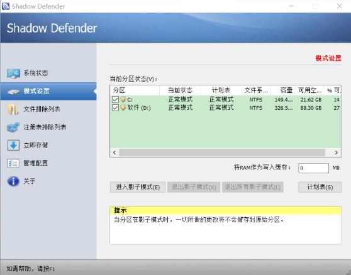Viewport: 351px width, 275px height.
Task: Open 立即存储 section
Action: (48, 145)
